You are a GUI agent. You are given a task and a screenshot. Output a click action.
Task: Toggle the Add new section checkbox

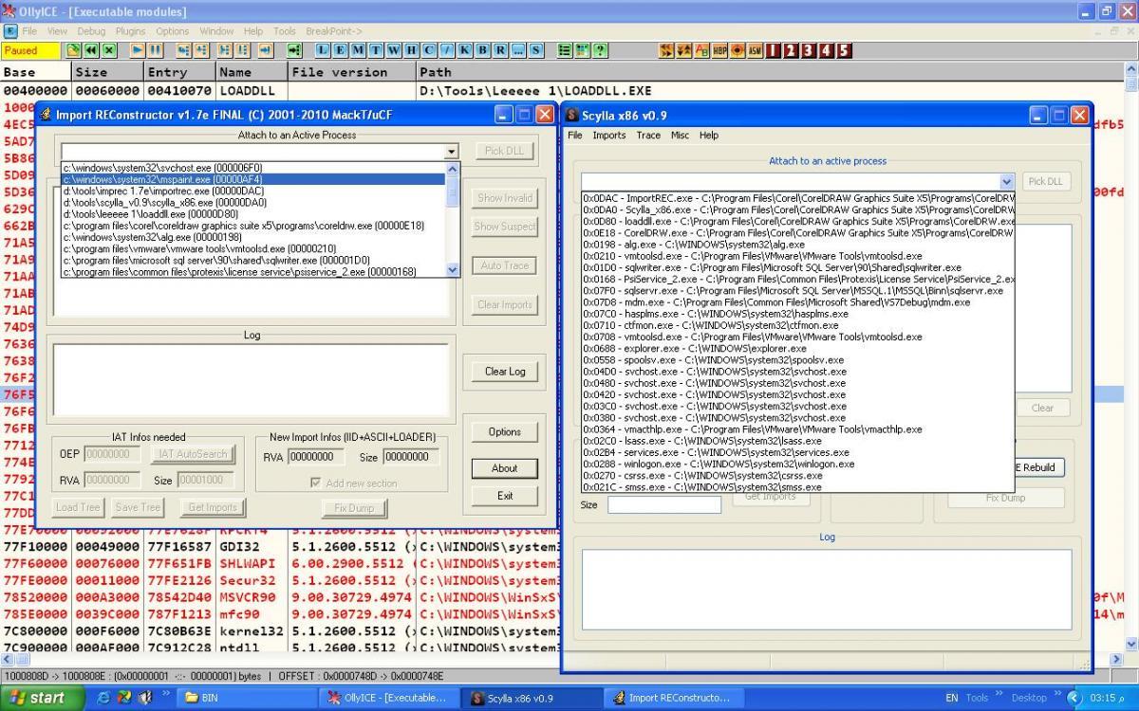click(317, 483)
